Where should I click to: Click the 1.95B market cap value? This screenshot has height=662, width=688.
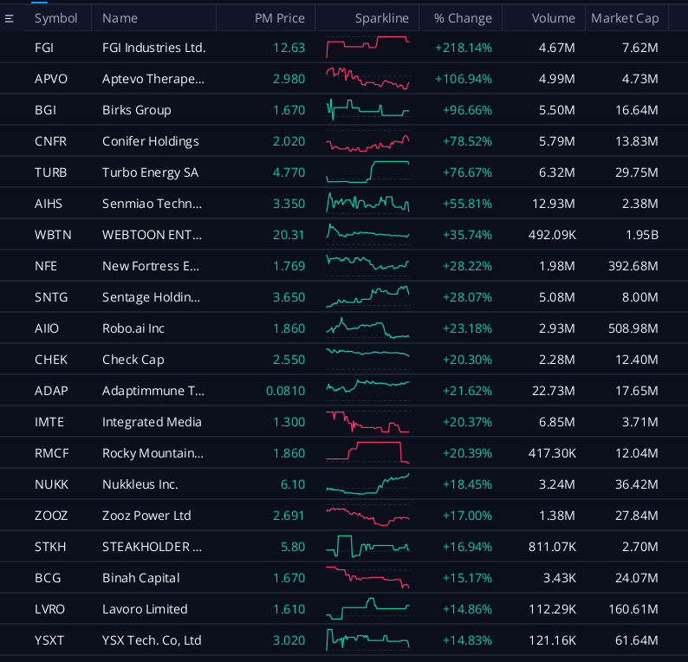[642, 234]
